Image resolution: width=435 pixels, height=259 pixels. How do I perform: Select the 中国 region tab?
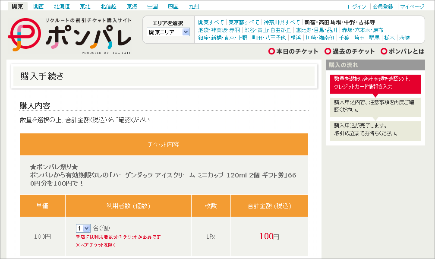click(x=153, y=6)
